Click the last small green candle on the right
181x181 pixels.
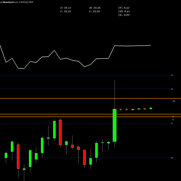click(x=151, y=108)
